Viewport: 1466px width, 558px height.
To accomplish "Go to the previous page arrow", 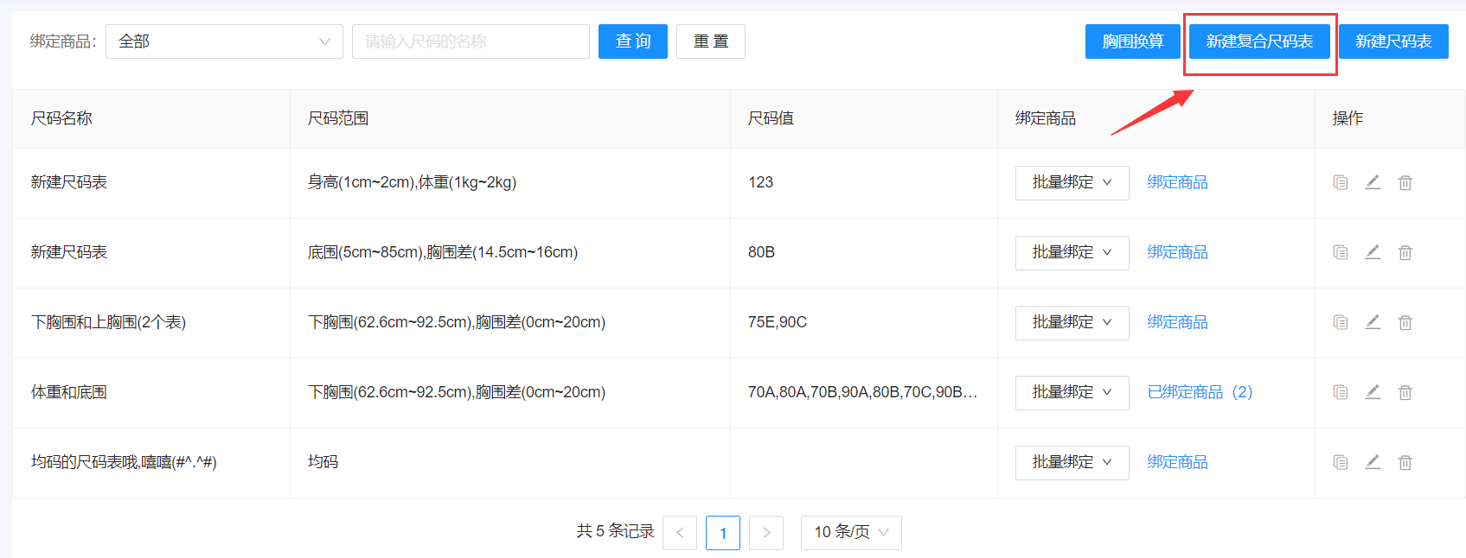I will (680, 533).
